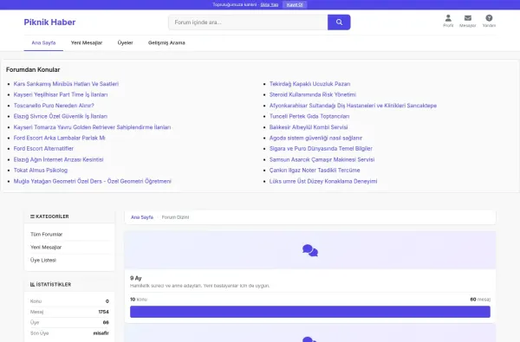Click the chat bubbles icon above 9 Ay

(310, 250)
